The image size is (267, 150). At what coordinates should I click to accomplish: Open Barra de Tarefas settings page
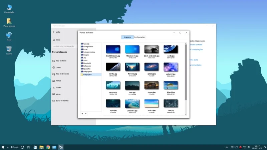(x=61, y=101)
